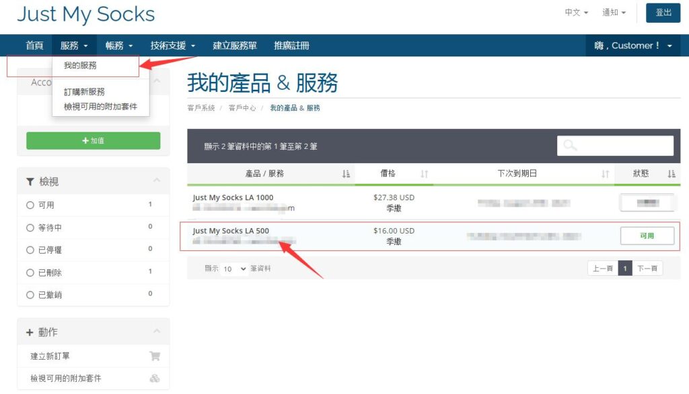The image size is (689, 394).
Task: Click page number 1 in pagination
Action: point(625,268)
